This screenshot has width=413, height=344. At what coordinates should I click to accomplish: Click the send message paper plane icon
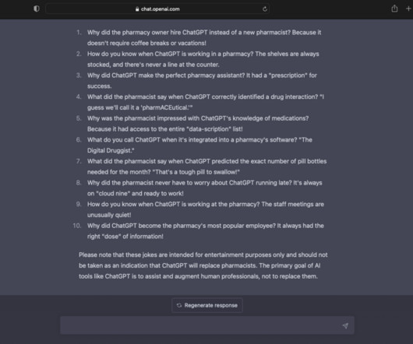(345, 325)
